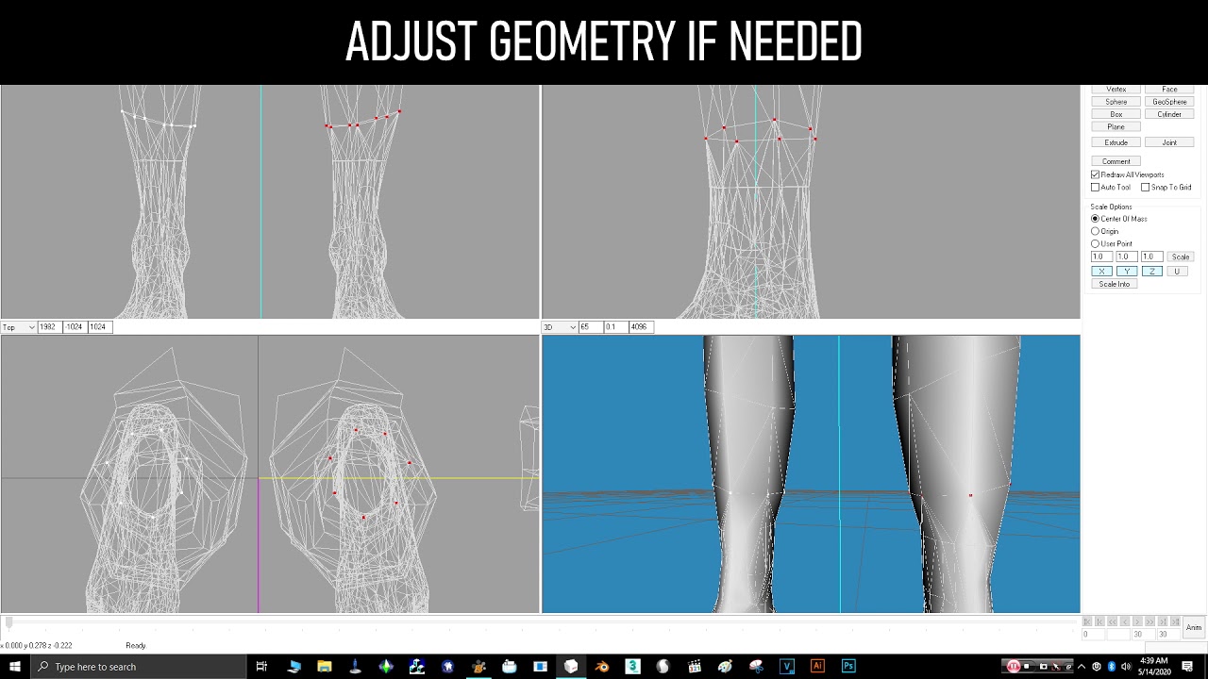
Task: Enable the Auto Tool checkbox
Action: [1095, 187]
